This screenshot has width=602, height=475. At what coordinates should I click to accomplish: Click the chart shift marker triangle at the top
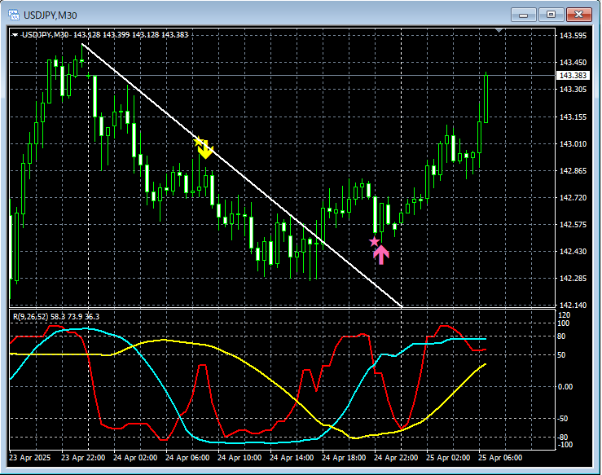[499, 30]
